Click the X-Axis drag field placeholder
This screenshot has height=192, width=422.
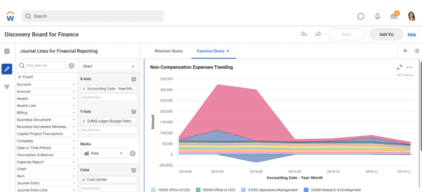click(x=109, y=97)
